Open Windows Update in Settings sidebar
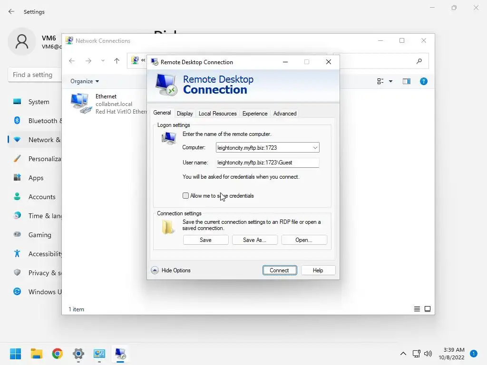The height and width of the screenshot is (365, 487). [35, 292]
